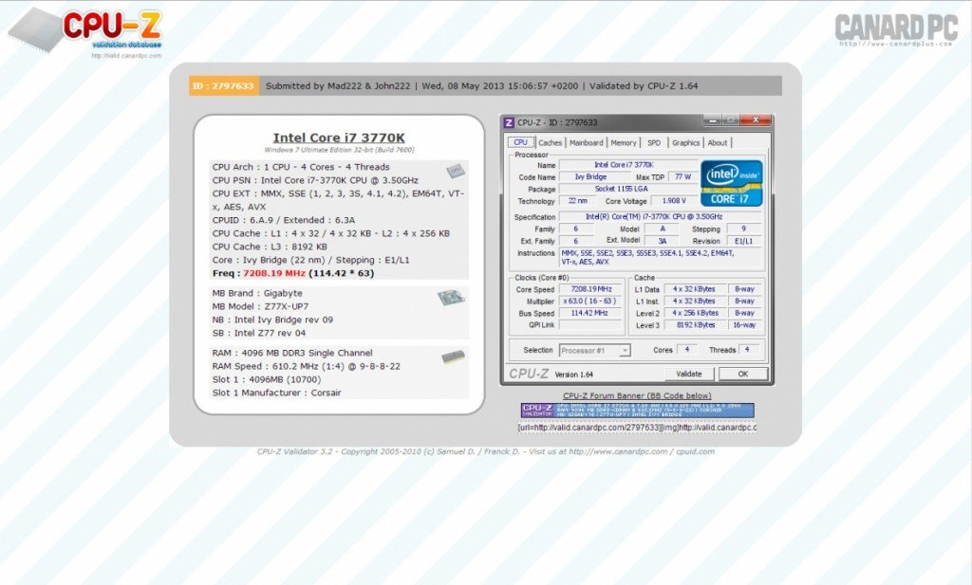Screen dimensions: 972x585
Task: Click the BB code URL text field
Action: (637, 428)
